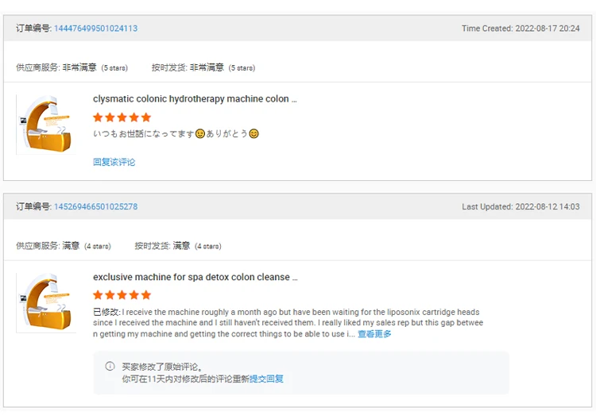Open exclusive spa detox machine thumbnail
Viewport: 596px width, 415px height.
pos(45,302)
